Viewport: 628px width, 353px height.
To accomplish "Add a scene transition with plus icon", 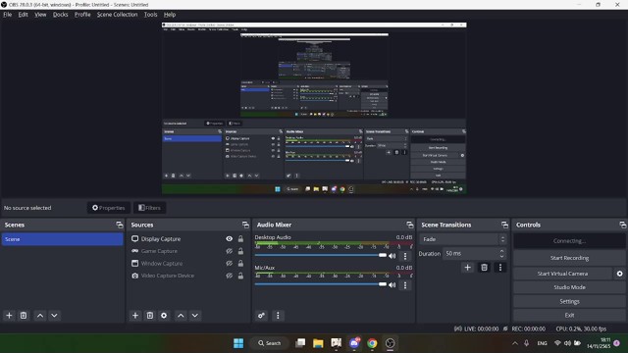I will (467, 268).
